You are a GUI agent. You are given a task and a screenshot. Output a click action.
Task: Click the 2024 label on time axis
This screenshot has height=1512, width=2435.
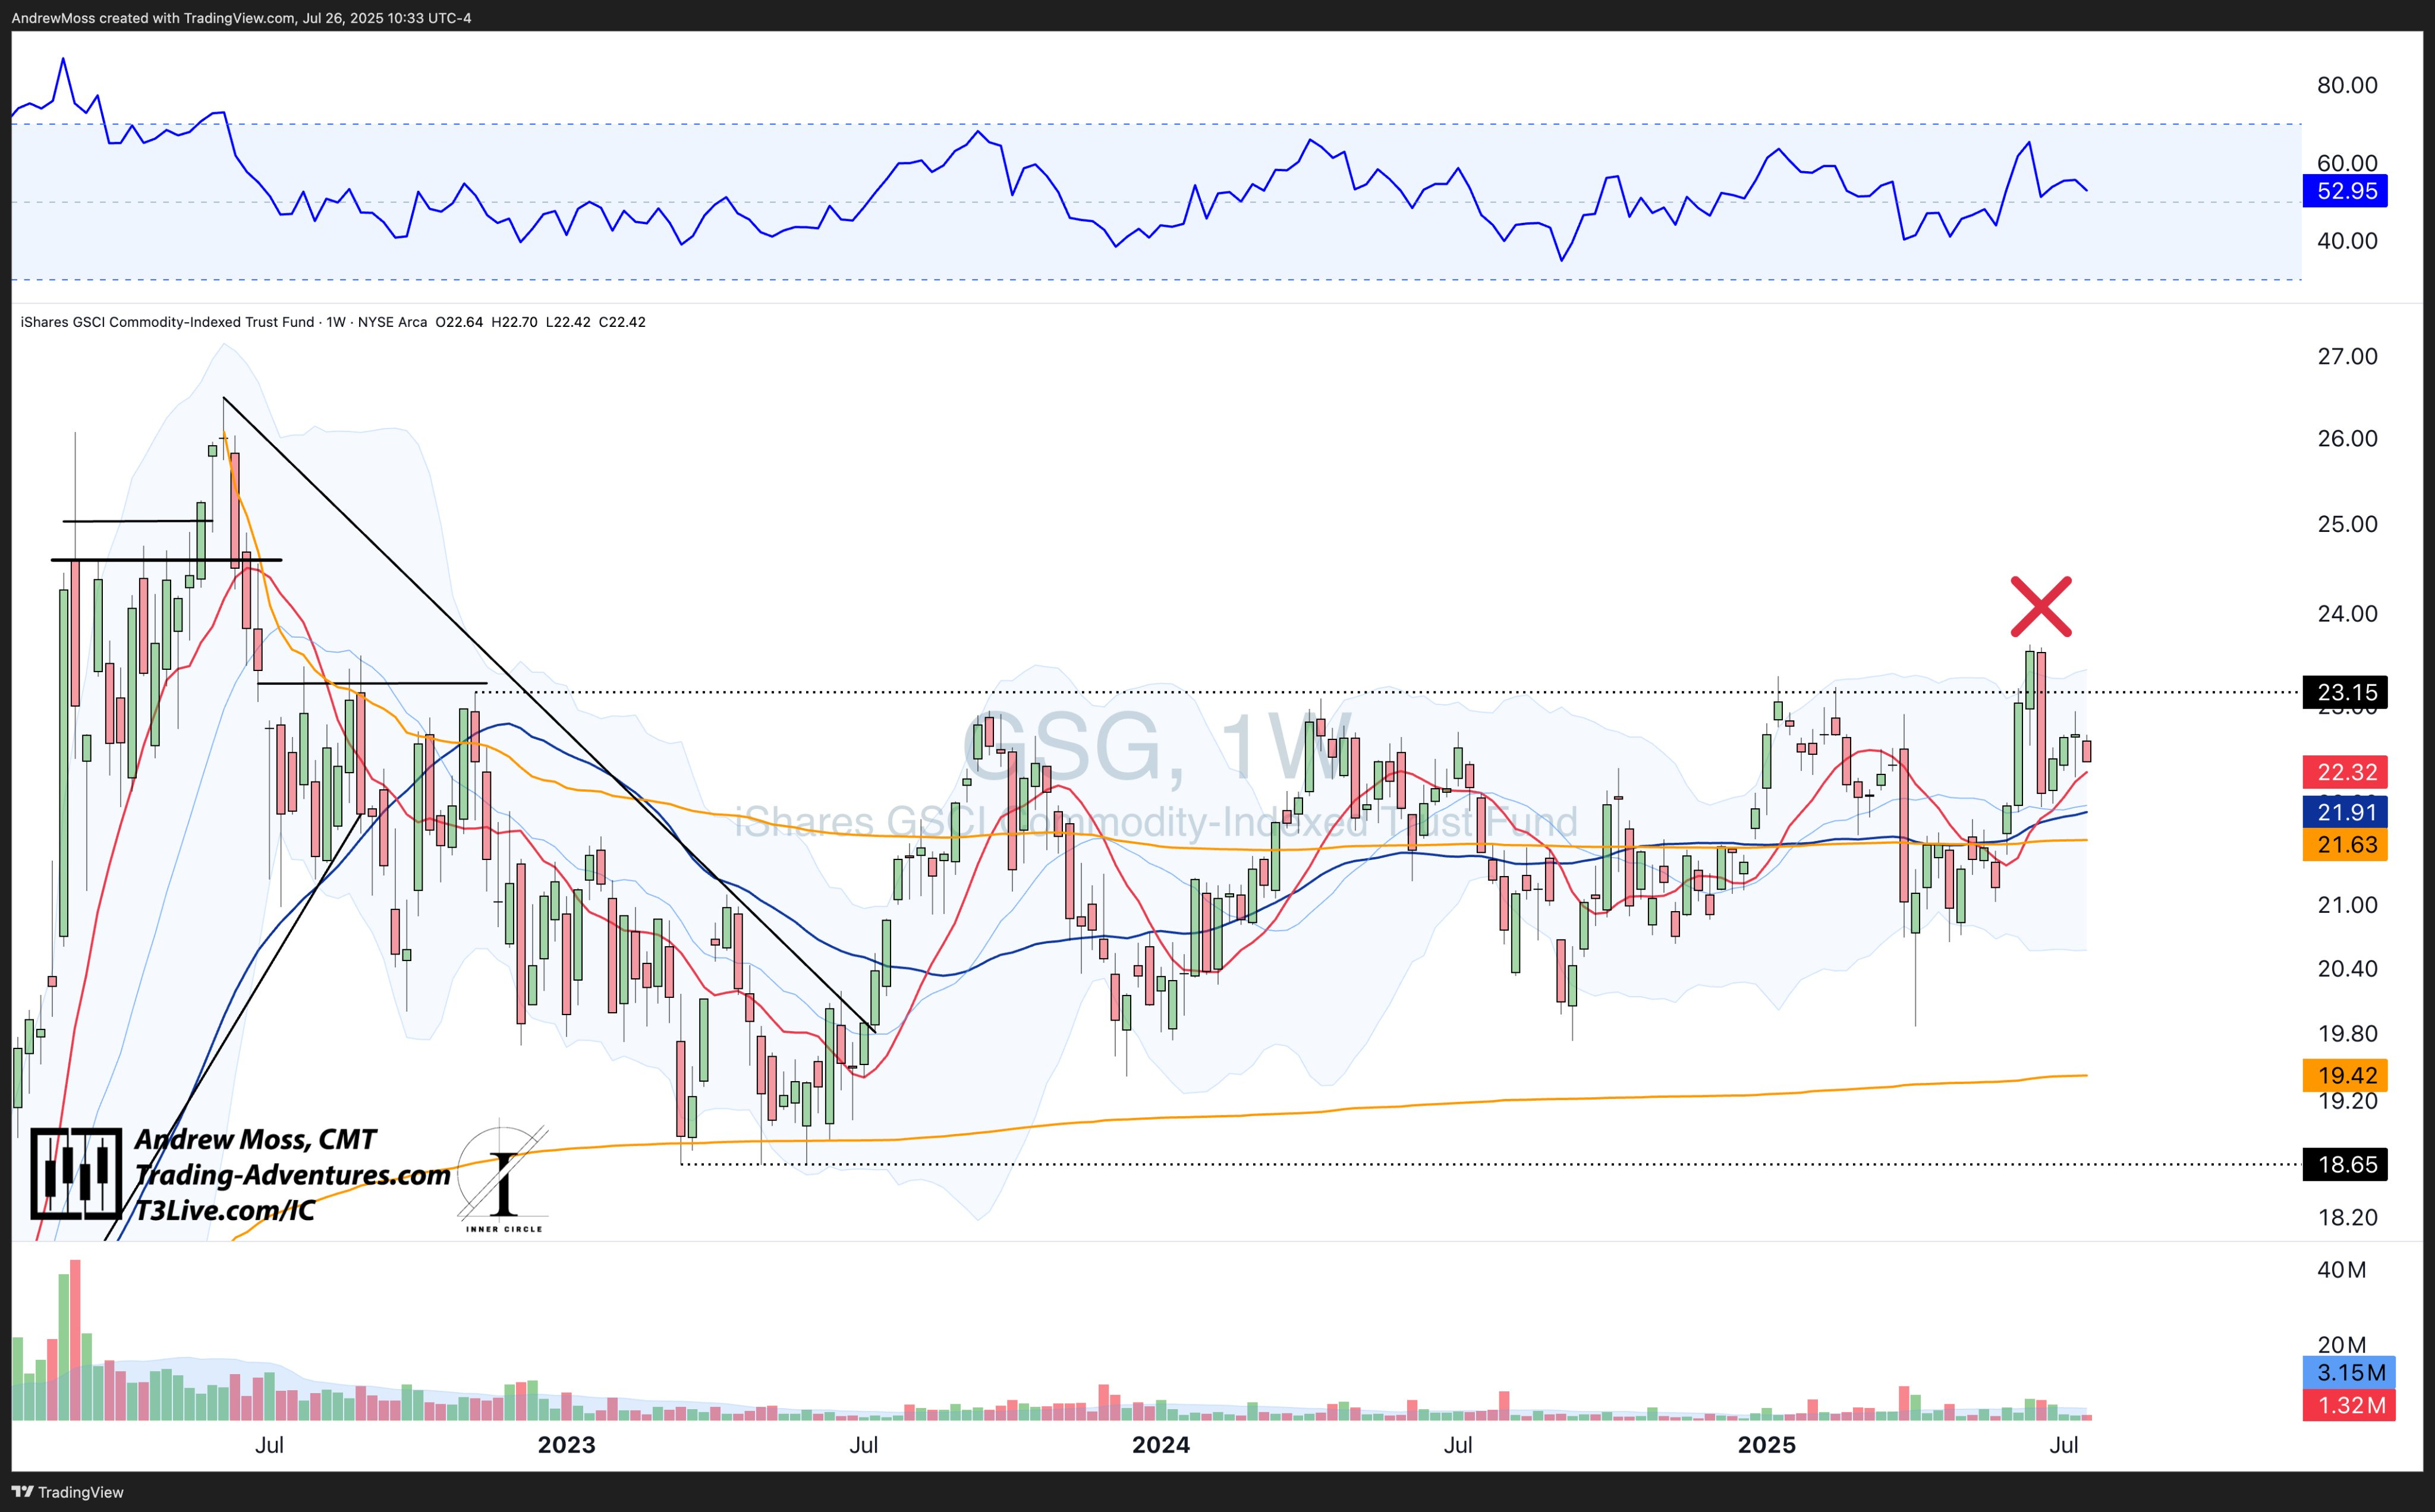point(1160,1445)
